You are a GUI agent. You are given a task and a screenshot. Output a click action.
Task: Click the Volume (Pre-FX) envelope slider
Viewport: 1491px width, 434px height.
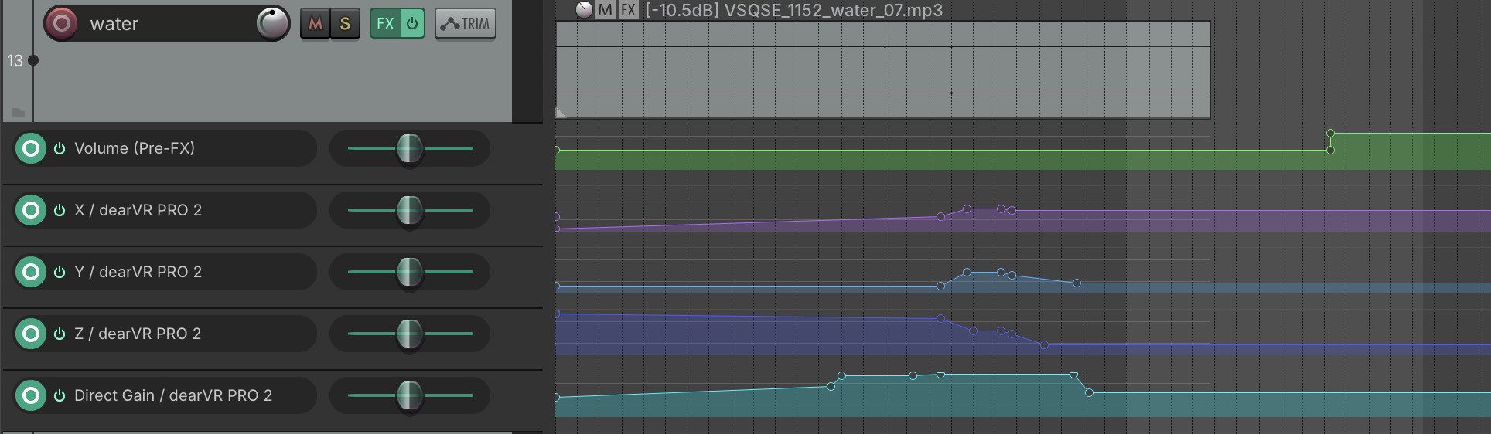pyautogui.click(x=409, y=148)
